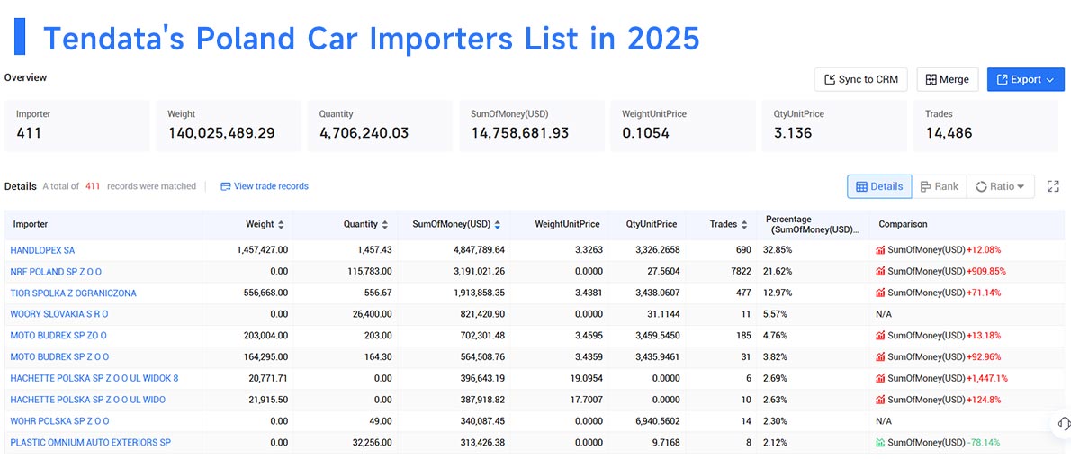Open the Export dropdown button

[1025, 79]
